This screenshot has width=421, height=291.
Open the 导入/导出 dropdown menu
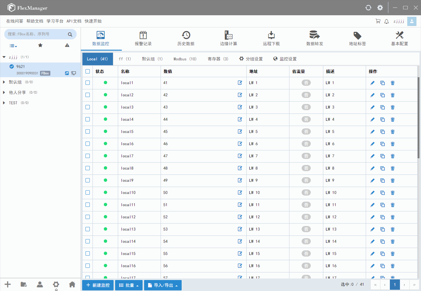163,285
